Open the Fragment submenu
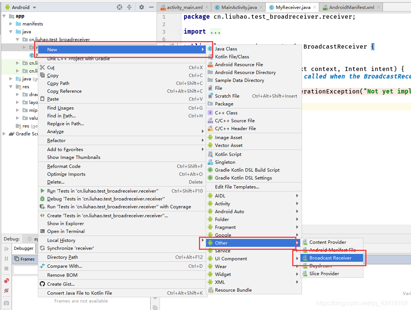 (x=253, y=227)
